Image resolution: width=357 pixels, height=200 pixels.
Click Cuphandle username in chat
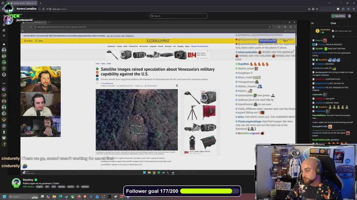(317, 94)
